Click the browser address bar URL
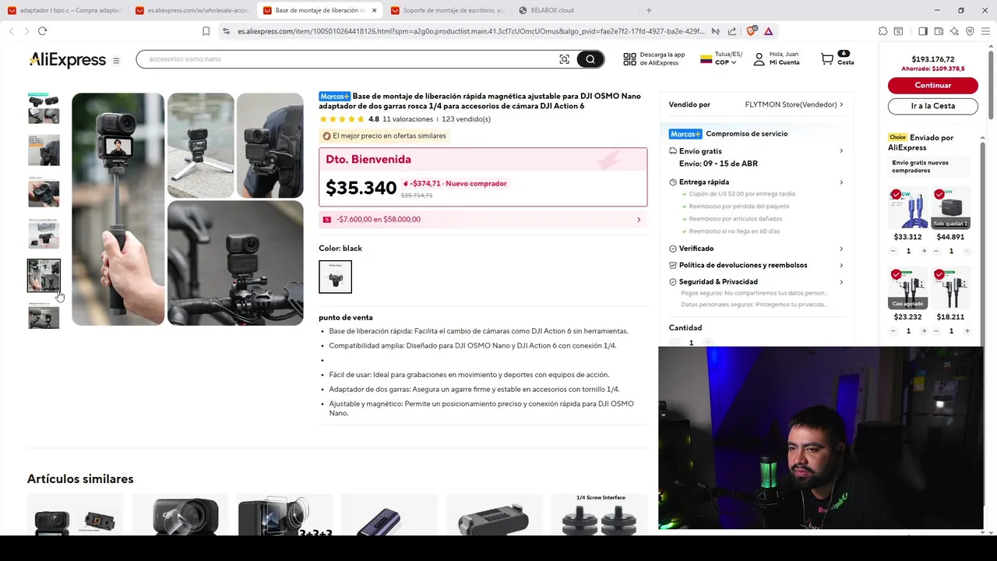The width and height of the screenshot is (997, 561). click(470, 31)
